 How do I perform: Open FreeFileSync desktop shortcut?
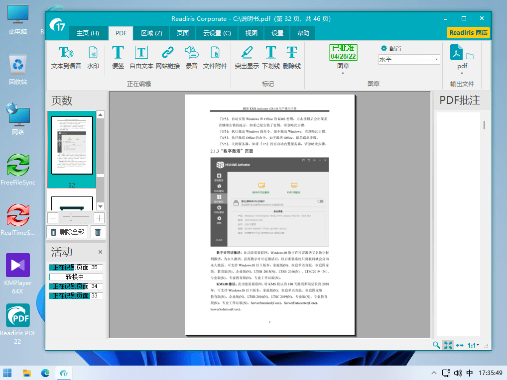click(18, 170)
